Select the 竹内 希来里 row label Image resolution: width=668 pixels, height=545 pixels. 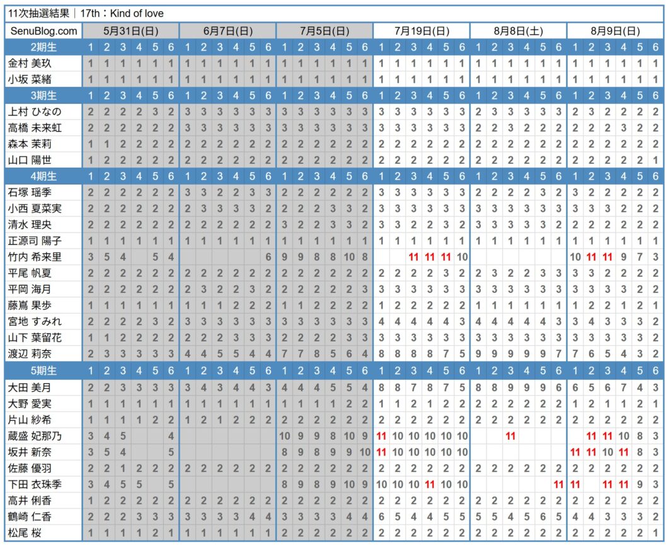point(35,257)
